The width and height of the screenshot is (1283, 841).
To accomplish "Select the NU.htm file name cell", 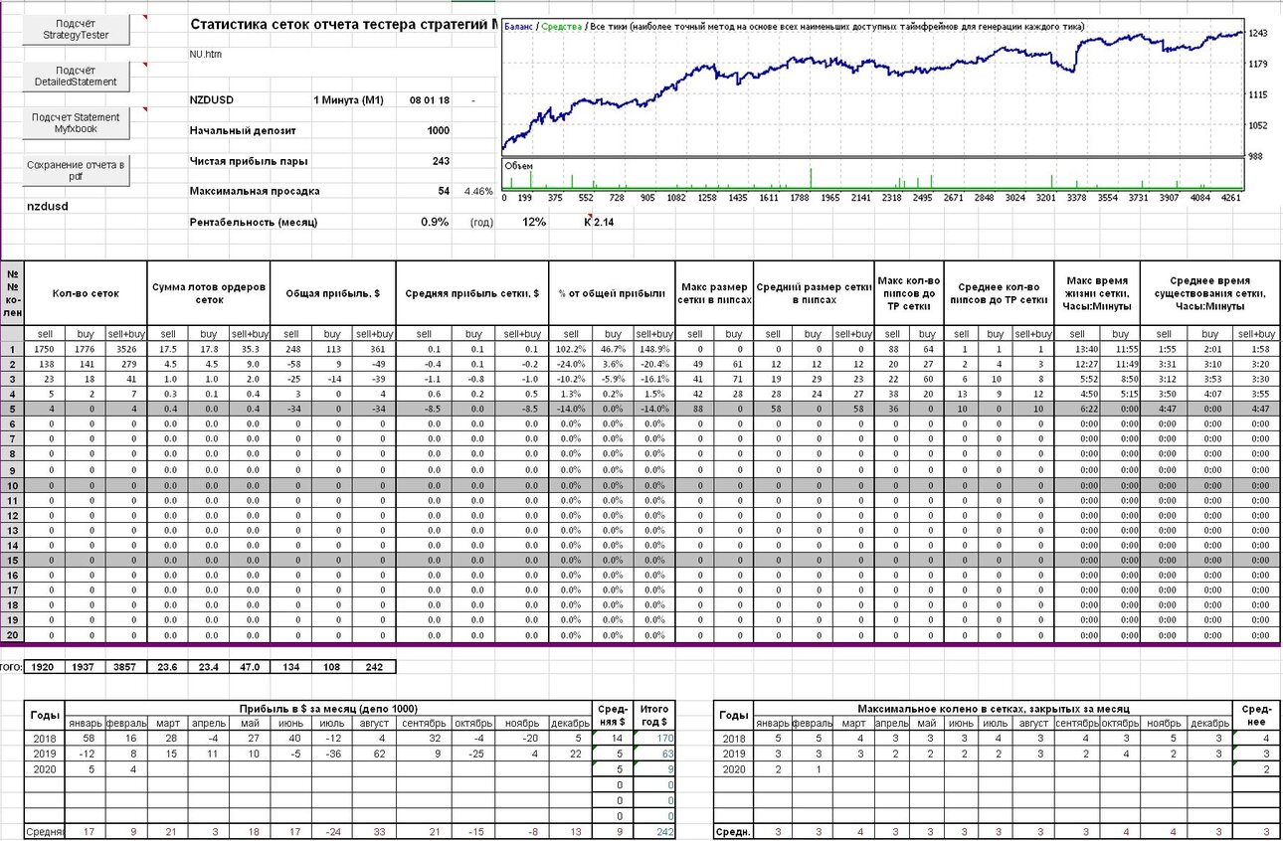I will click(205, 54).
